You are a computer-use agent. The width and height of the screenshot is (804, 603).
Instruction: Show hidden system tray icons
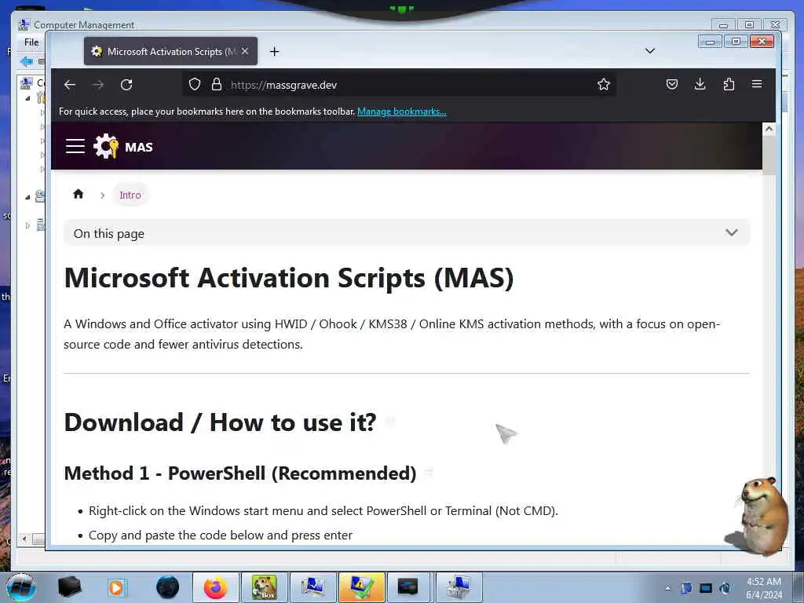(667, 588)
